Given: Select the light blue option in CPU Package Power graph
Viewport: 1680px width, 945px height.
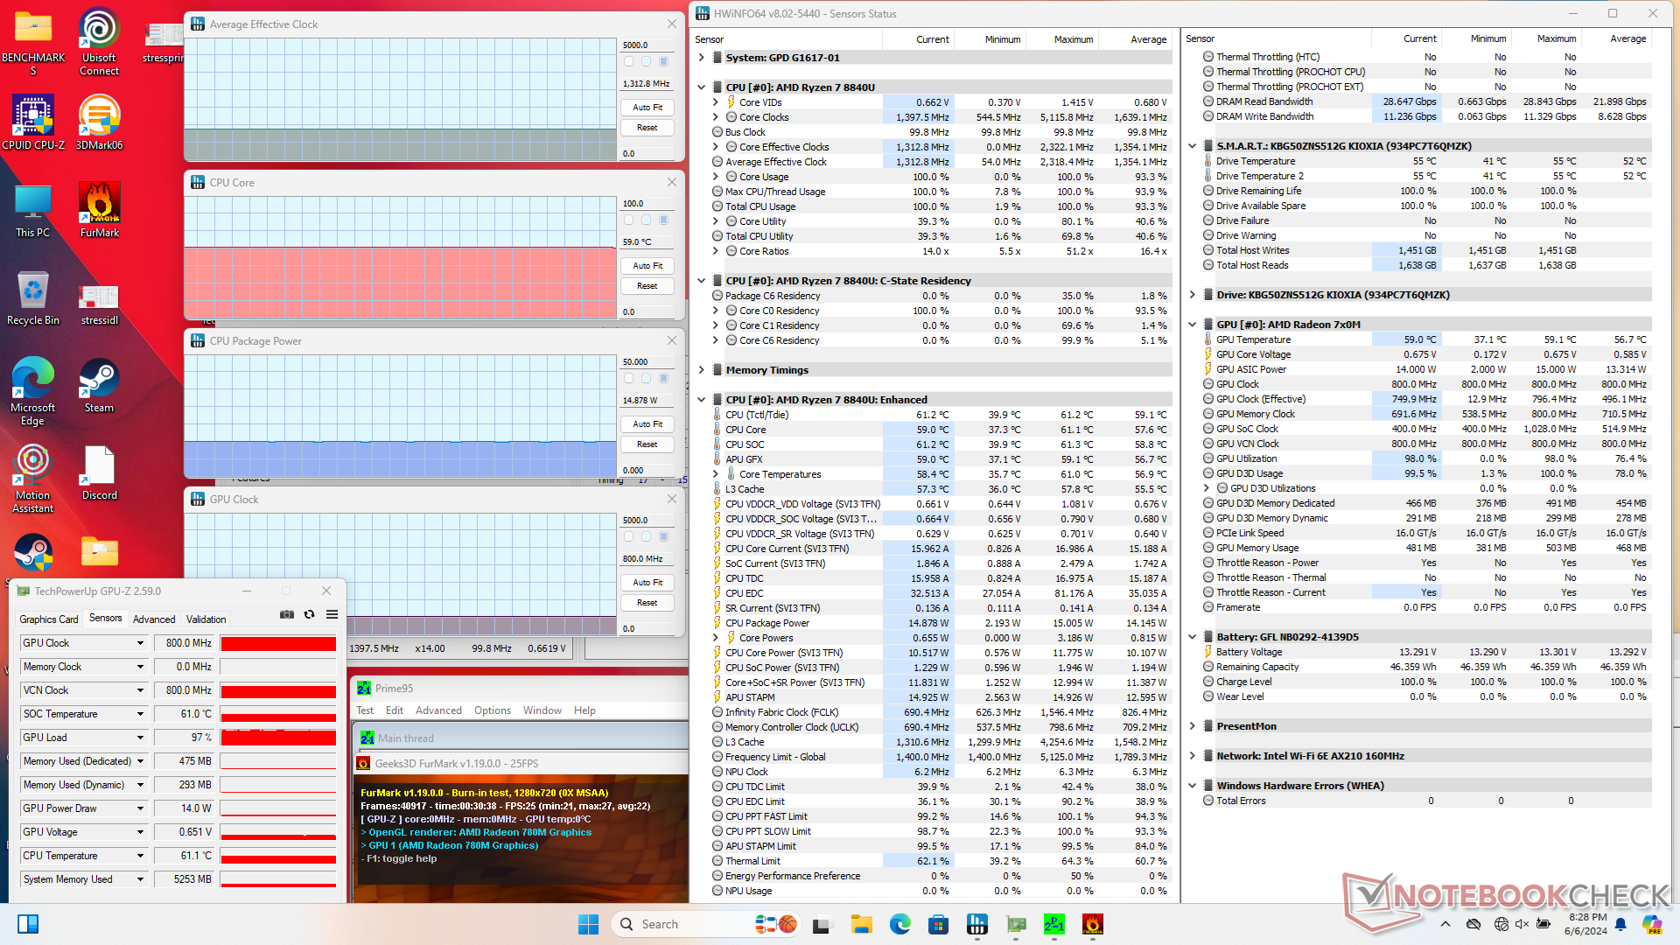Looking at the screenshot, I should (x=646, y=378).
